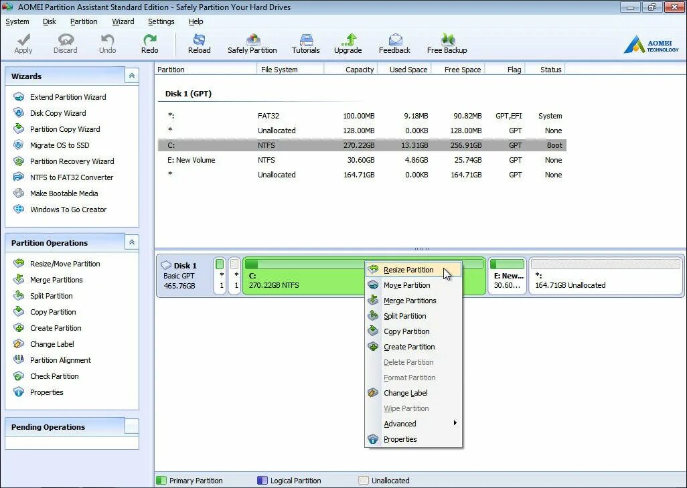Launch Disk Copy Wizard
The image size is (687, 488).
[50, 113]
